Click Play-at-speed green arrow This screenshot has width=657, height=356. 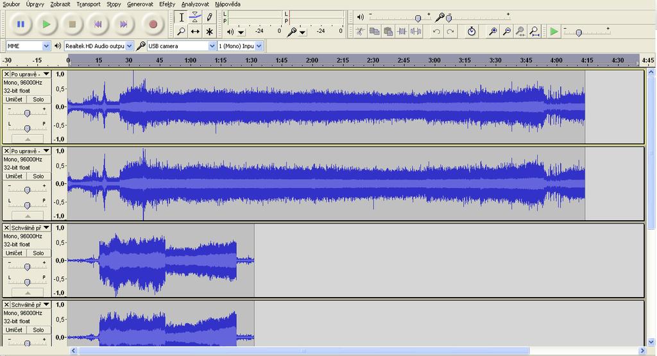point(554,31)
